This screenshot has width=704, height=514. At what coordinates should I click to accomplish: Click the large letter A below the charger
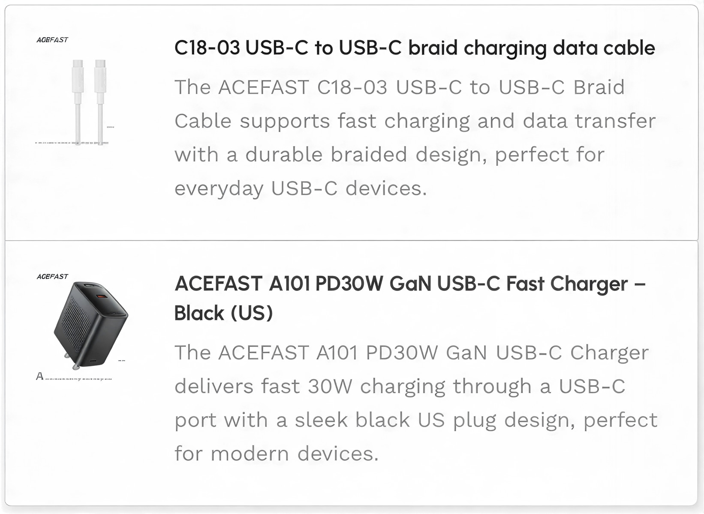40,377
